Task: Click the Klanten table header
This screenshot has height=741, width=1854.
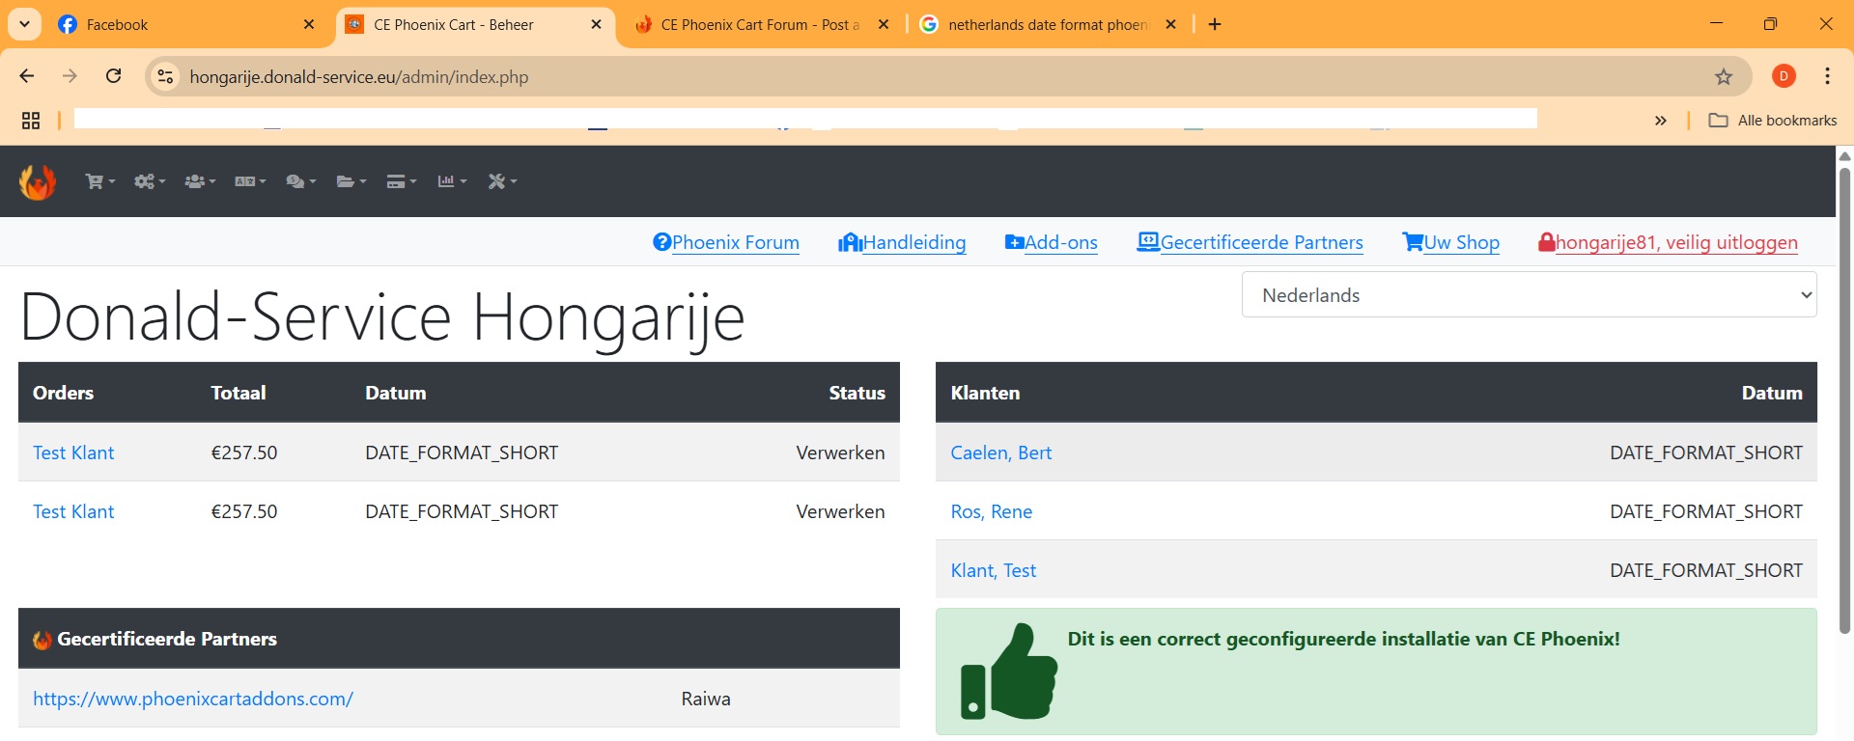Action: pyautogui.click(x=985, y=393)
